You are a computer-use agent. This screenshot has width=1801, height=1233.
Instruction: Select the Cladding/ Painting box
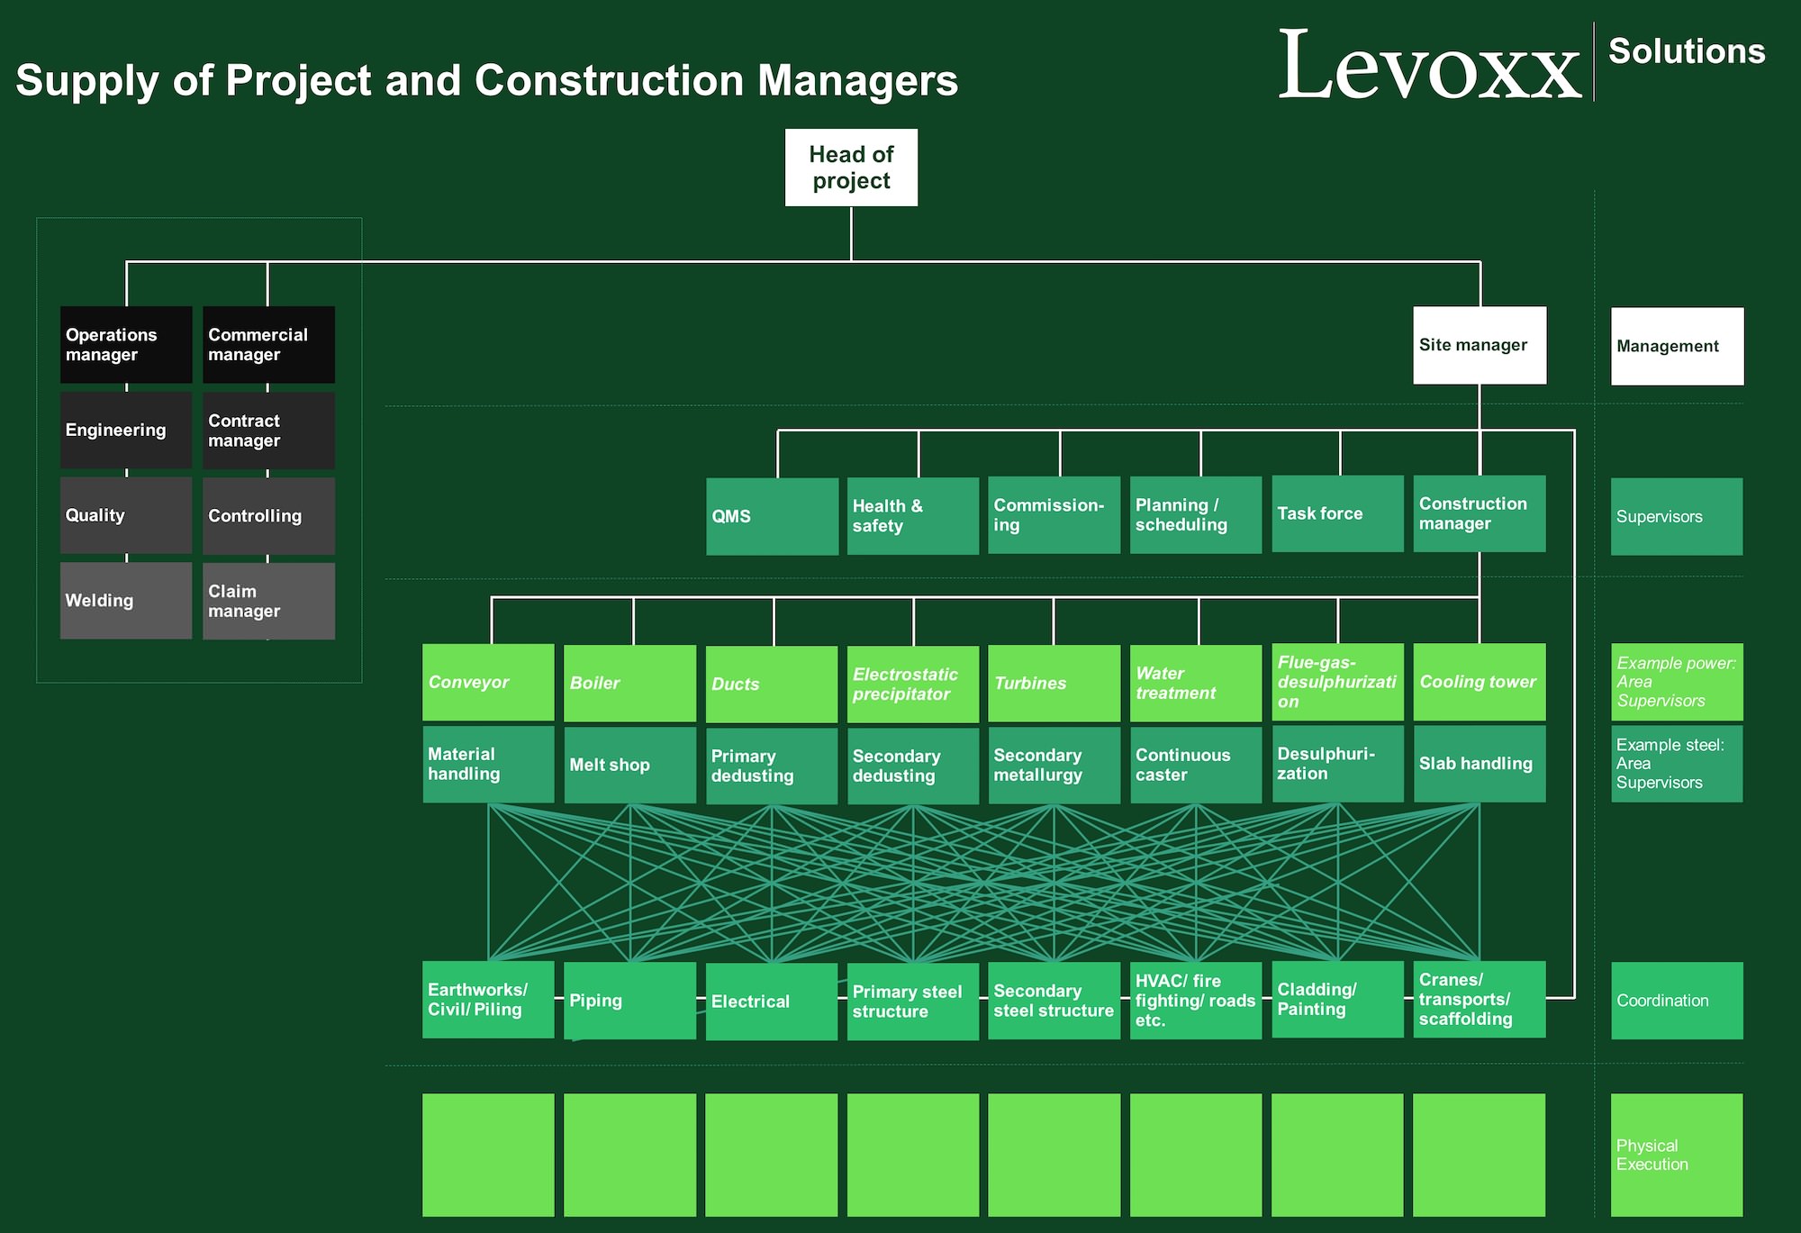1337,1000
